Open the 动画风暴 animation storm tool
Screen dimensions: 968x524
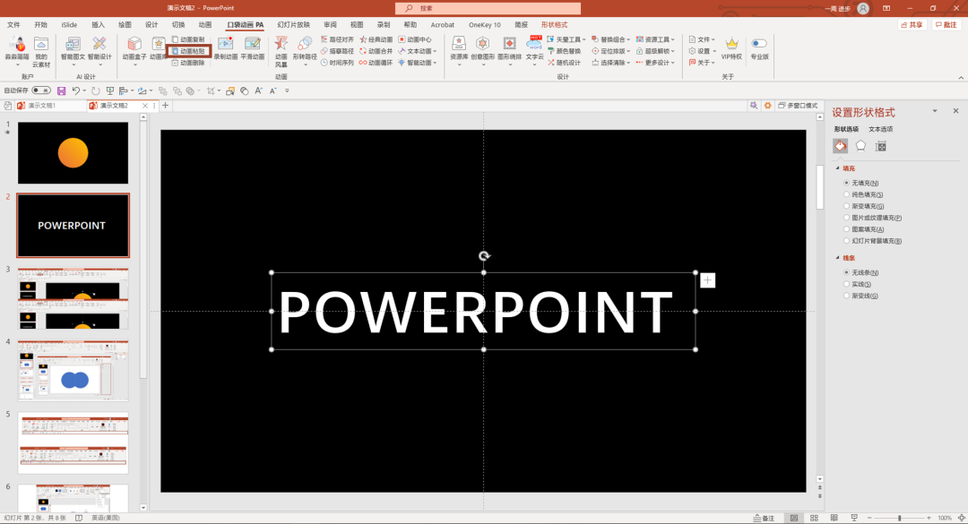click(x=281, y=51)
